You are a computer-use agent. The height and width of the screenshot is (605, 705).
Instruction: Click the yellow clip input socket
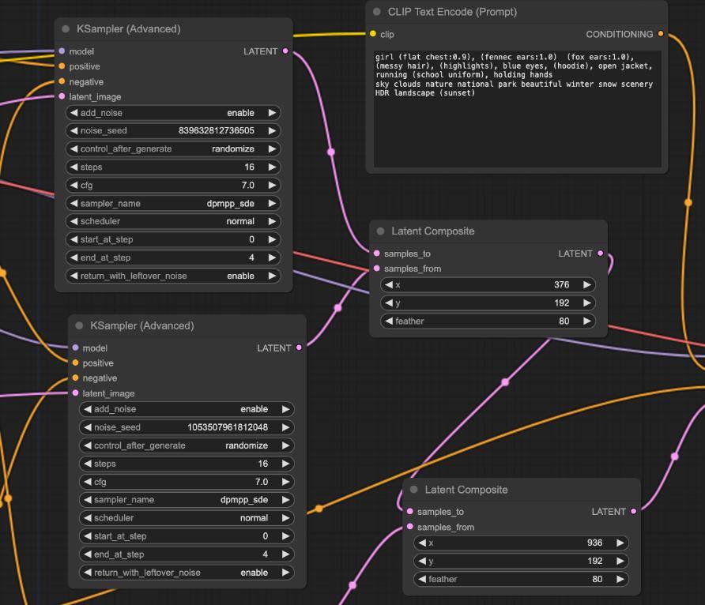point(373,34)
